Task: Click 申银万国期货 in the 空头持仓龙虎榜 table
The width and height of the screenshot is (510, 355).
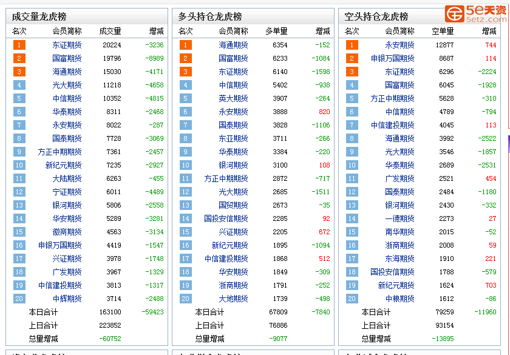Action: (x=393, y=58)
